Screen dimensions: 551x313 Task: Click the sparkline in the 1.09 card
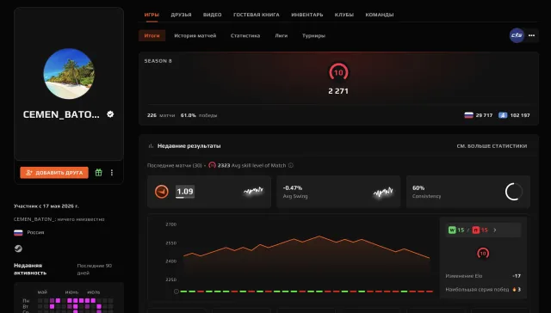pyautogui.click(x=253, y=191)
